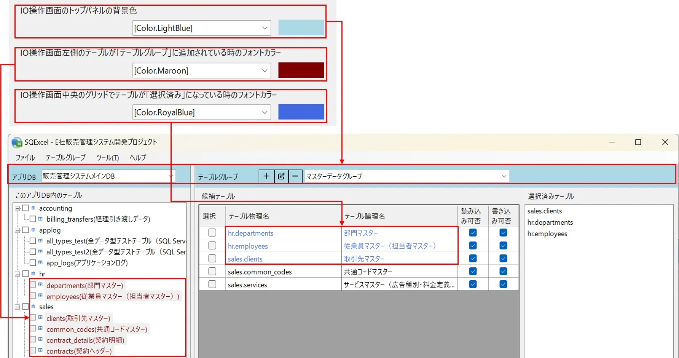The image size is (679, 358).
Task: Open the ファイル menu
Action: (x=25, y=158)
